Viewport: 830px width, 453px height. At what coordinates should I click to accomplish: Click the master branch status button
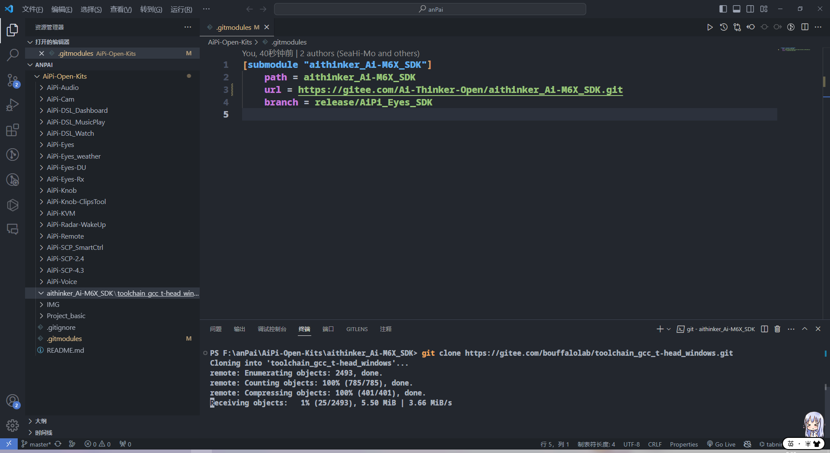tap(36, 444)
